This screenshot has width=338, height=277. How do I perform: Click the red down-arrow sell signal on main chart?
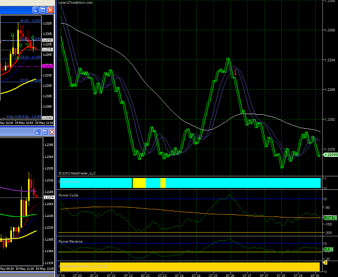tap(235, 72)
